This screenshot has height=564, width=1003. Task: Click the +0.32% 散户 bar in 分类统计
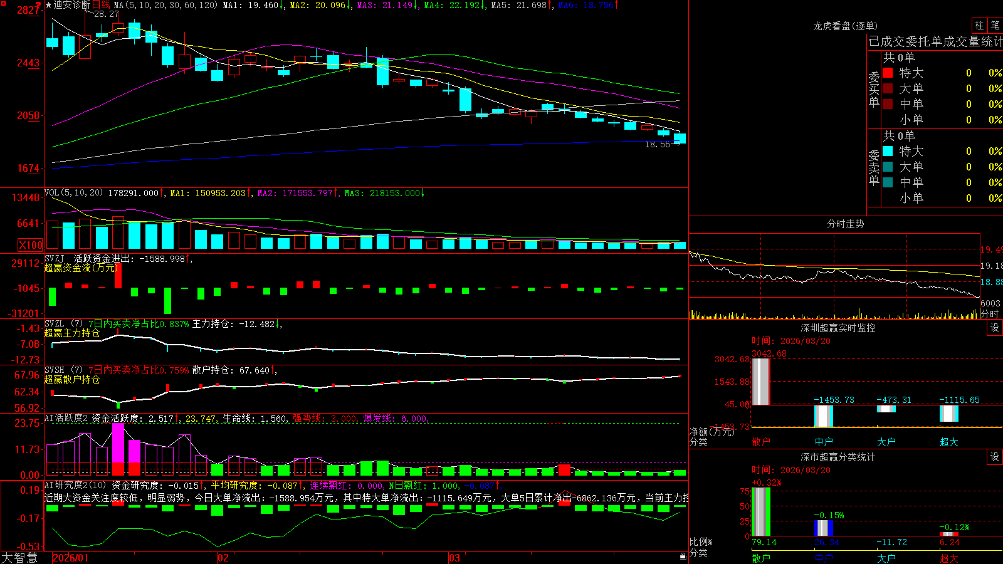click(761, 511)
